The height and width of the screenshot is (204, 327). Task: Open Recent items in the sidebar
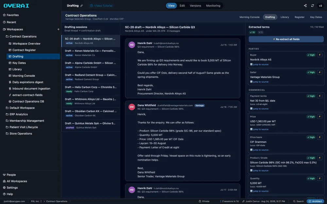click(x=9, y=22)
